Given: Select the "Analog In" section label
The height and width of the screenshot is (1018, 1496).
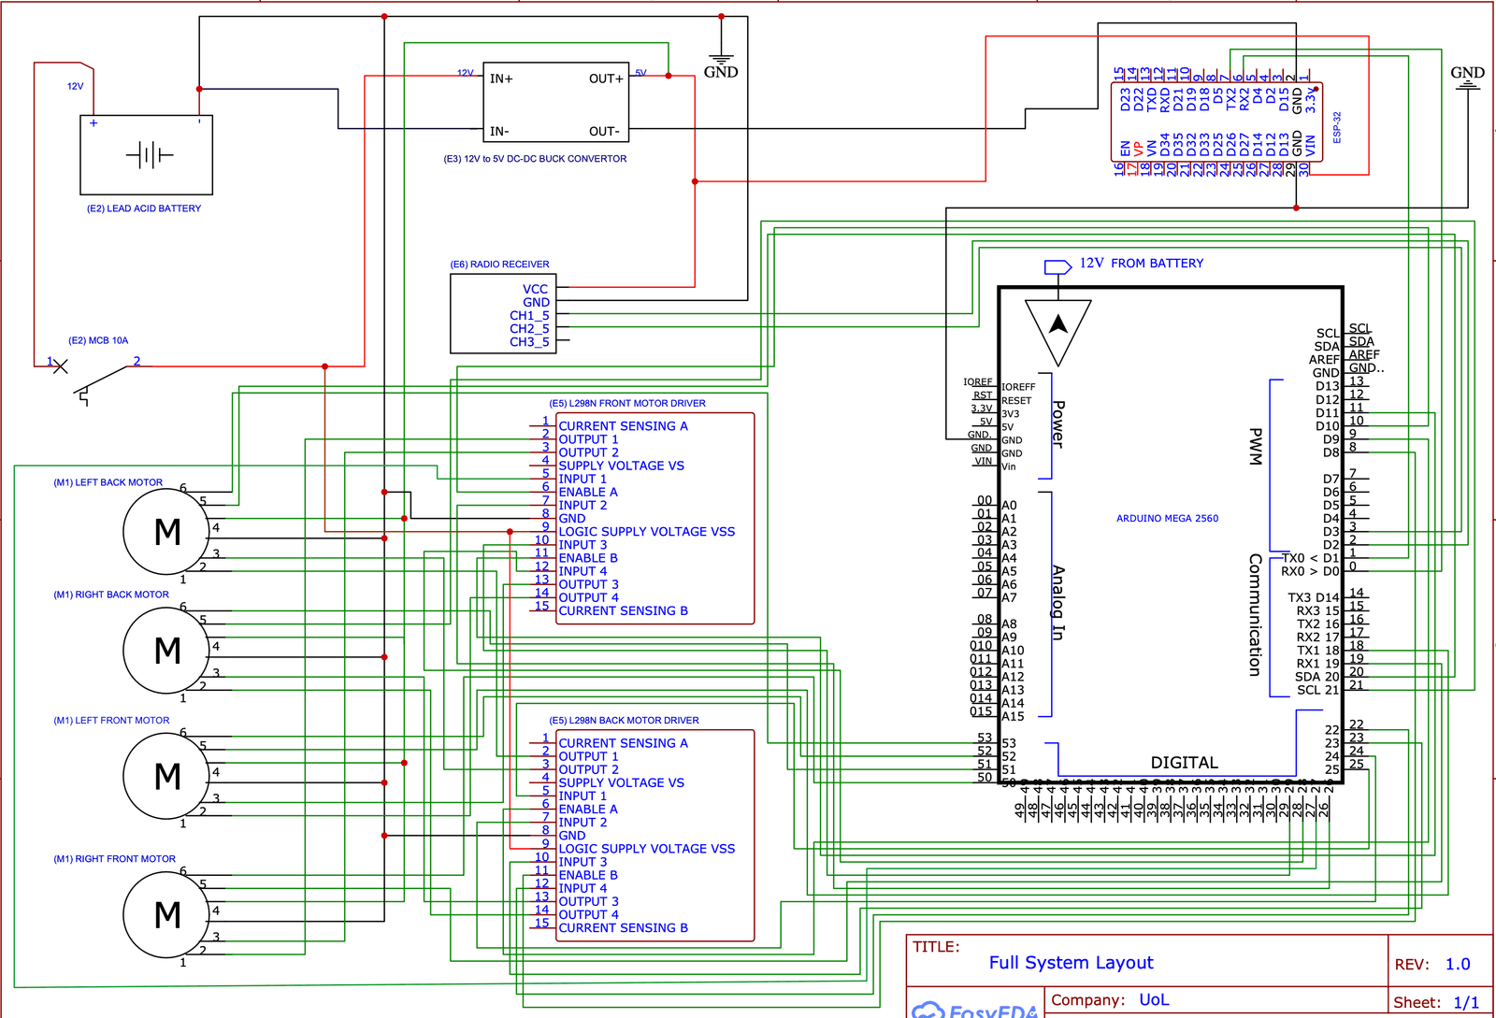Looking at the screenshot, I should click(1058, 603).
